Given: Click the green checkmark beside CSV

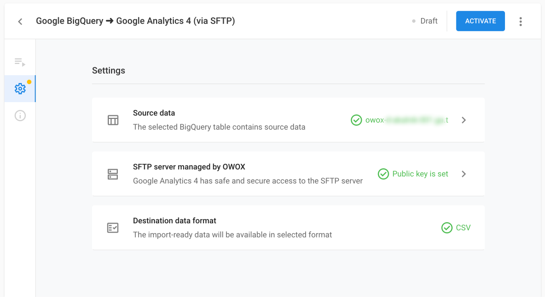Looking at the screenshot, I should click(x=447, y=228).
